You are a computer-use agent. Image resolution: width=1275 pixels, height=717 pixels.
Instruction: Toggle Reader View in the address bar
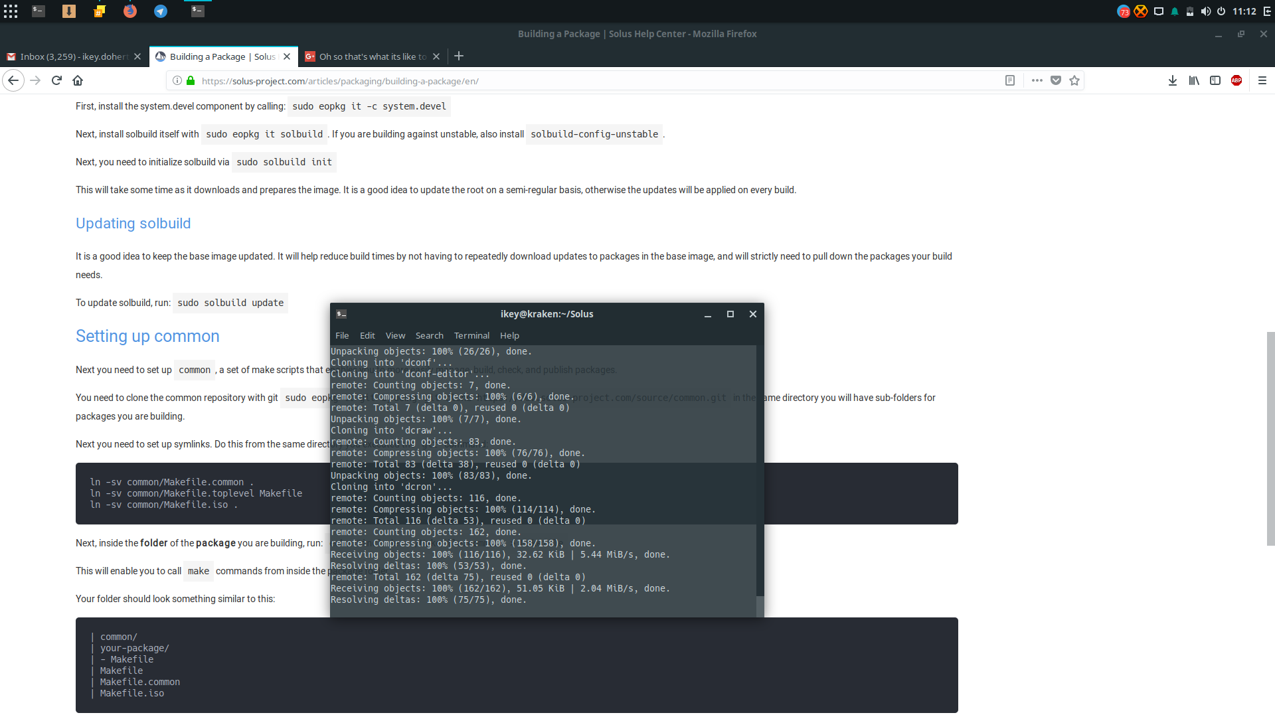1010,80
